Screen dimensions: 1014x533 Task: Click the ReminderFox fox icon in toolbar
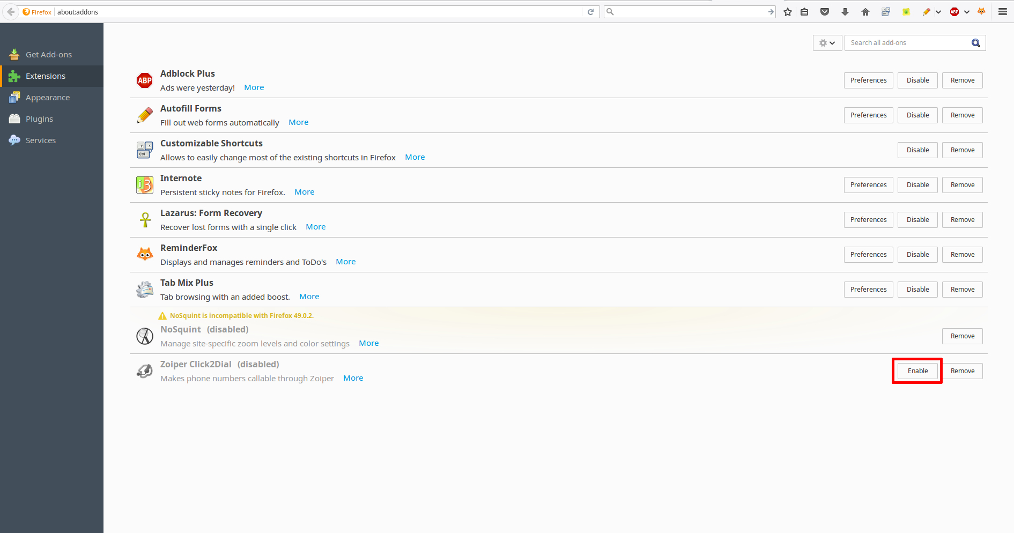pos(981,12)
